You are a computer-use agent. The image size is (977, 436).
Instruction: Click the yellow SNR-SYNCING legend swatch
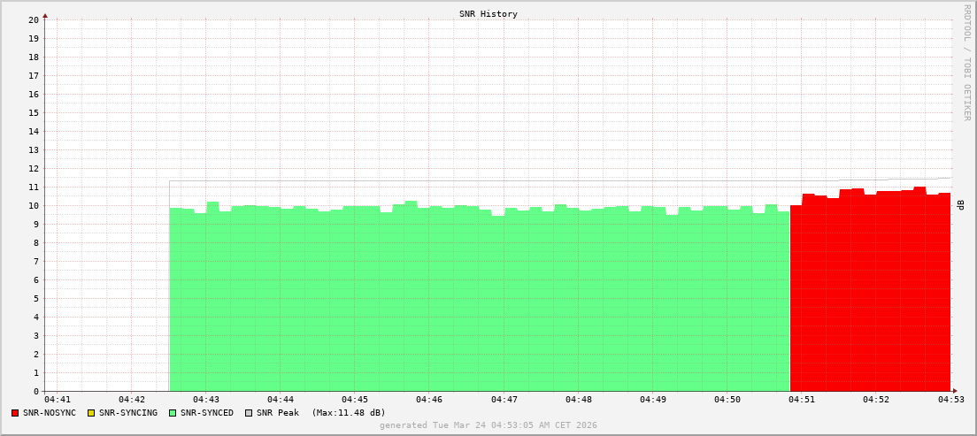click(91, 413)
